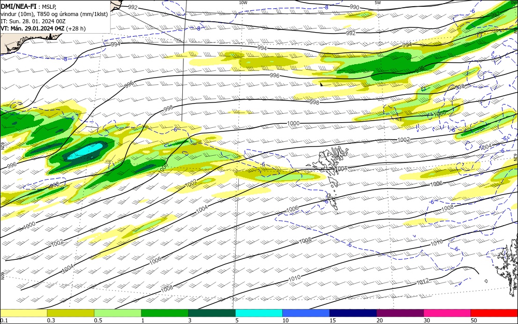Click the "50" legend value

(474, 320)
